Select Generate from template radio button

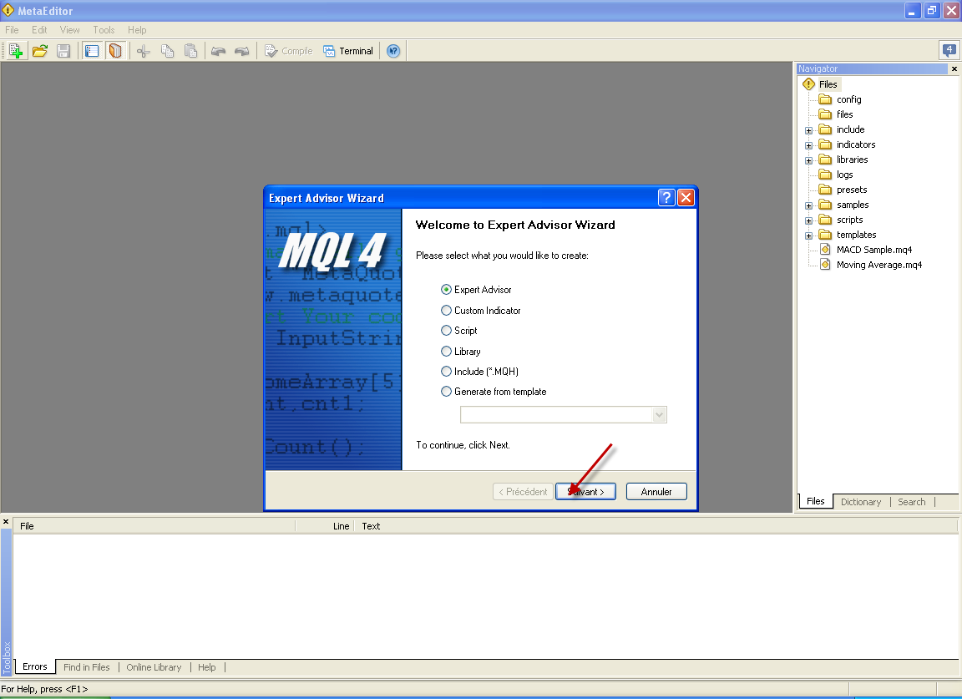point(446,392)
